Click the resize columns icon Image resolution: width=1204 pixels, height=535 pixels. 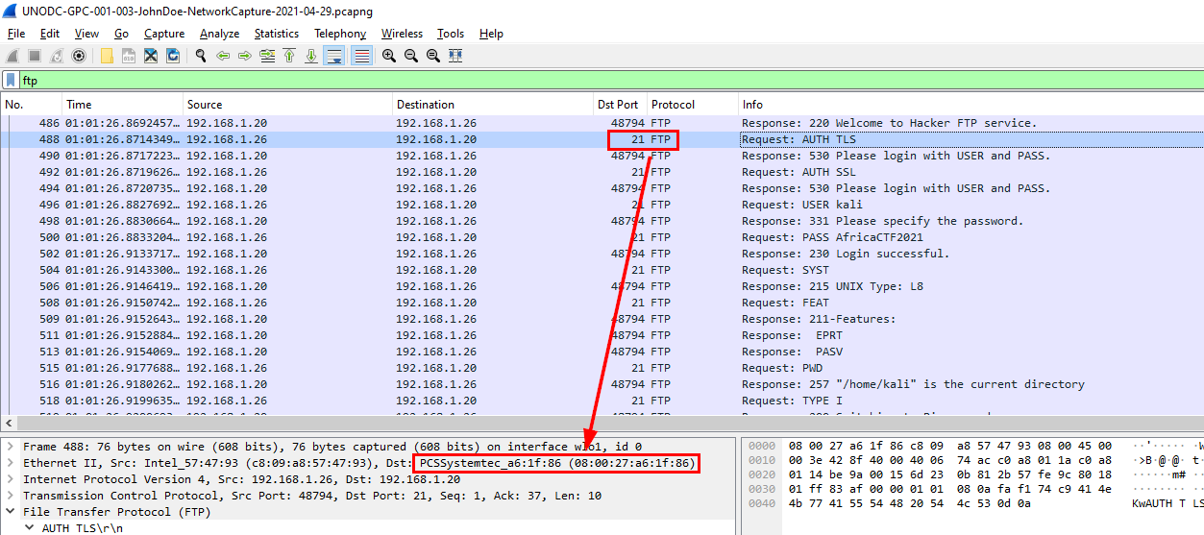pyautogui.click(x=455, y=56)
